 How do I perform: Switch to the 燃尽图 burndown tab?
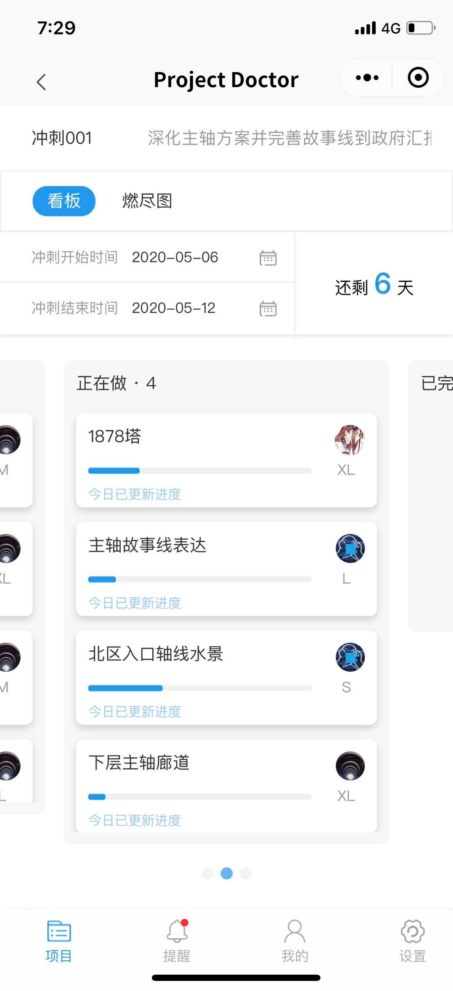pos(147,201)
